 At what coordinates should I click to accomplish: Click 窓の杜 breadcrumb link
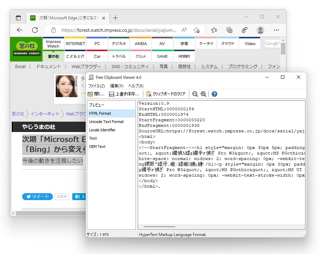(x=18, y=114)
